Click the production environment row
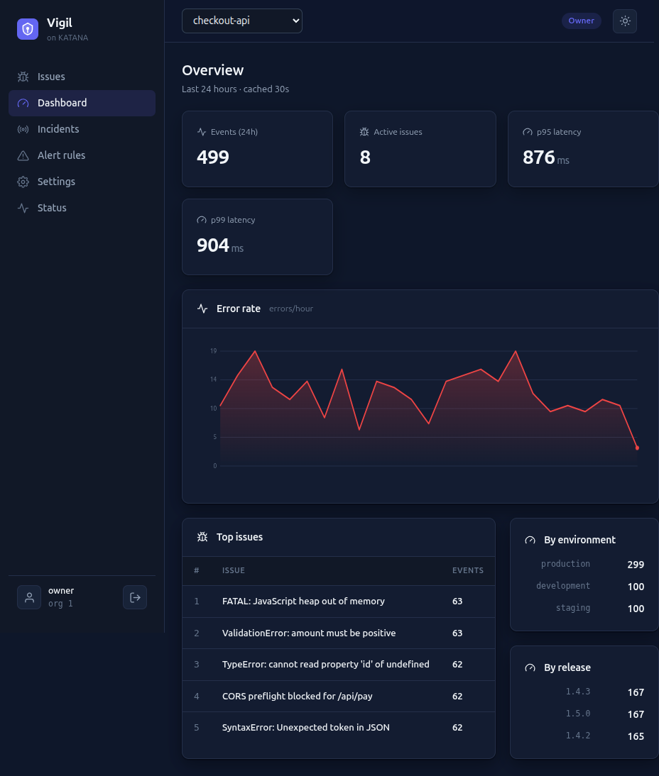The image size is (659, 776). (584, 564)
